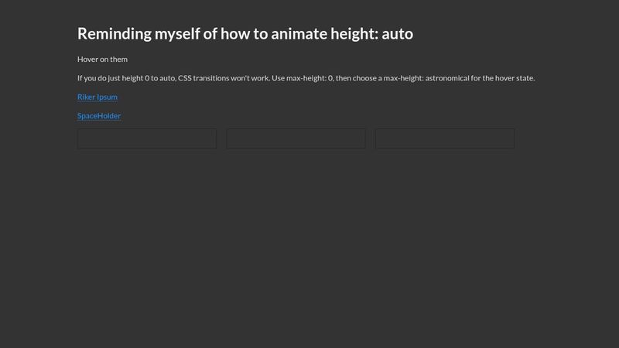
Task: Click the 'Hover on them' text
Action: pyautogui.click(x=102, y=60)
